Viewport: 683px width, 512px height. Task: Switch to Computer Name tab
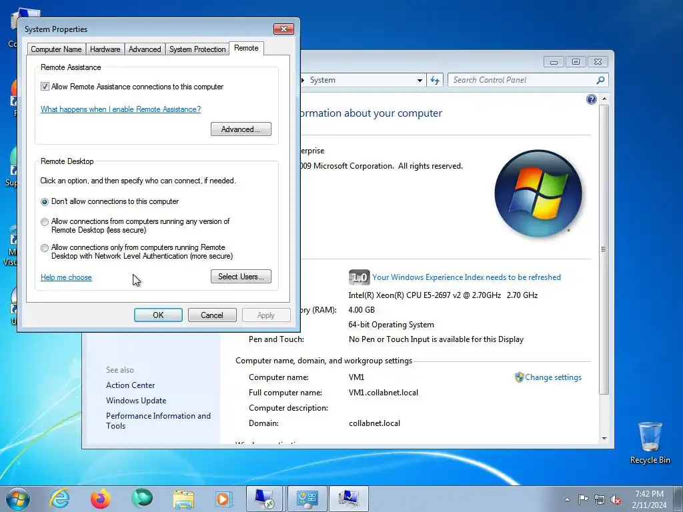(56, 49)
